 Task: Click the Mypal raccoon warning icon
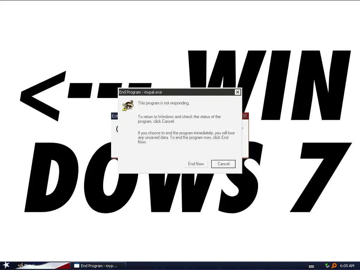pos(128,105)
